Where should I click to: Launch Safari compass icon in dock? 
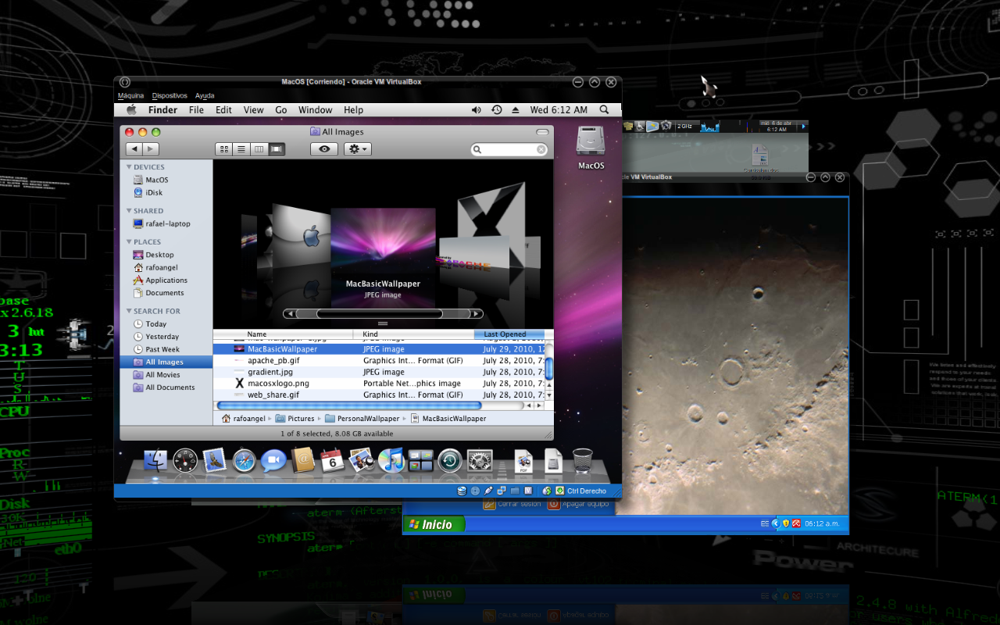click(244, 461)
